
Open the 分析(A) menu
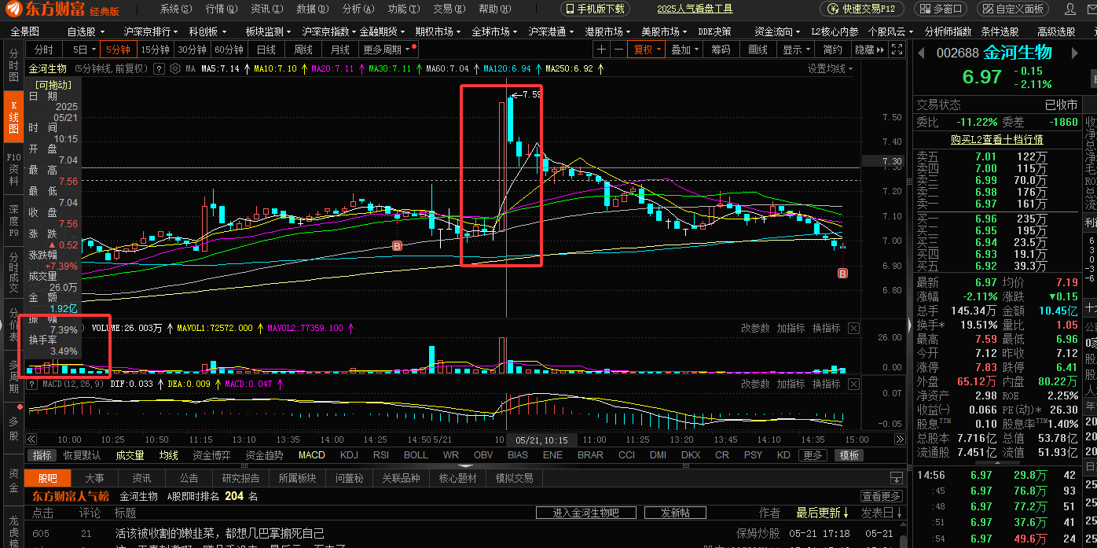(x=358, y=9)
